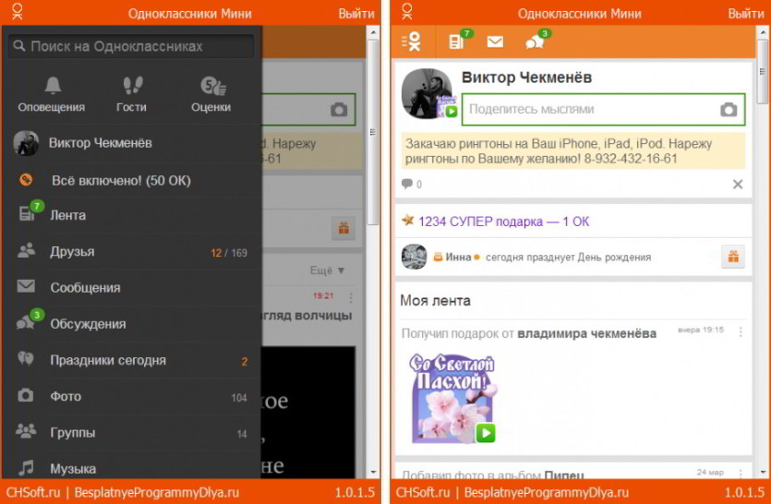Dismiss the ringtone status with the X
This screenshot has width=771, height=504.
[x=738, y=185]
